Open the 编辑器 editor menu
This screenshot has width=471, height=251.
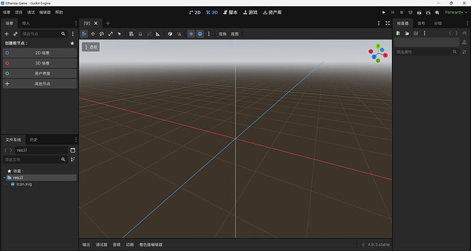(x=45, y=12)
